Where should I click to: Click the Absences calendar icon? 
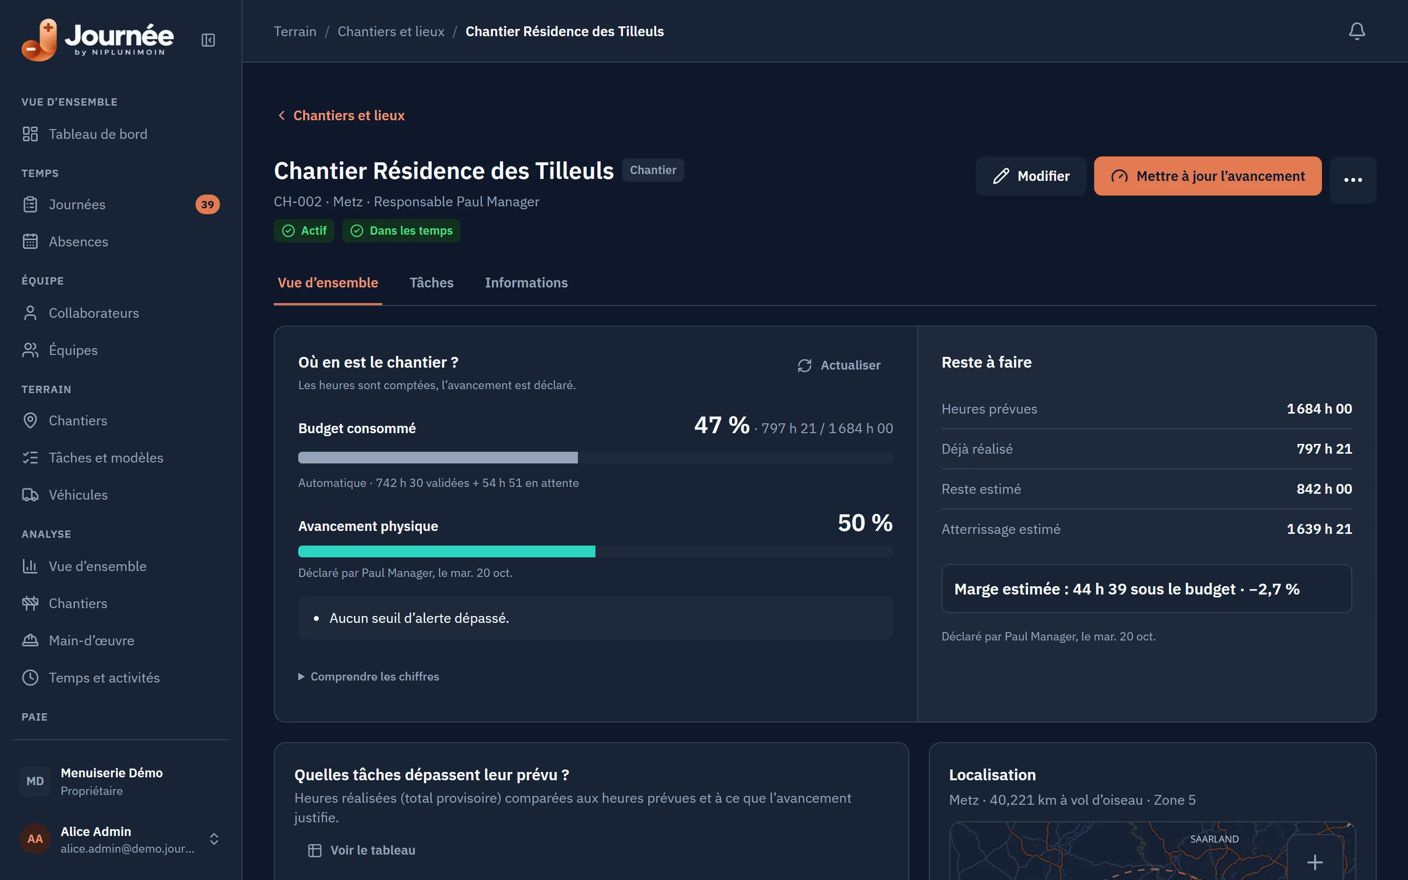click(x=30, y=242)
